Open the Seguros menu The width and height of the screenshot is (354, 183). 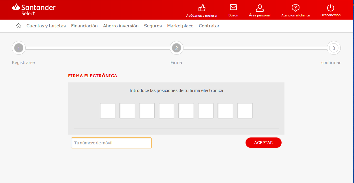click(153, 26)
